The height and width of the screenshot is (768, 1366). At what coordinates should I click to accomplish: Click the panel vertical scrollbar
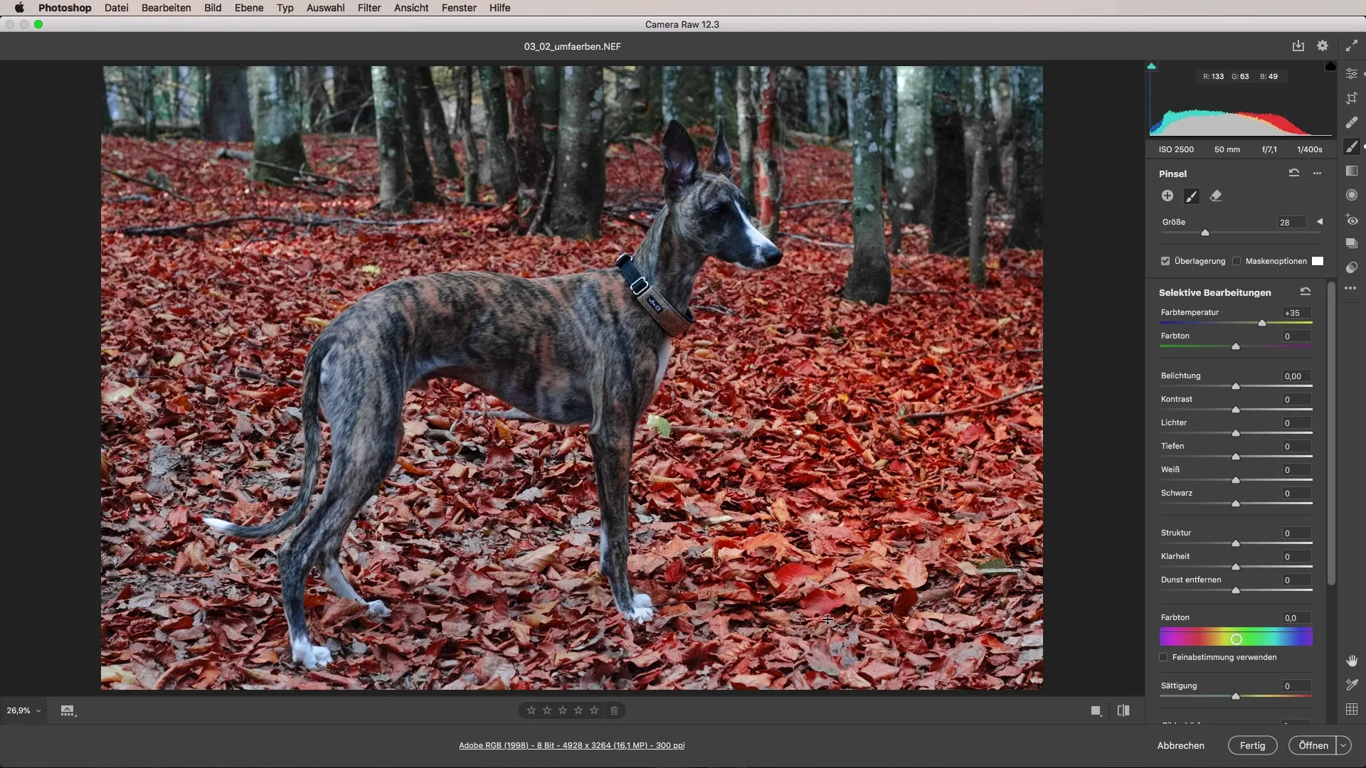[1331, 434]
